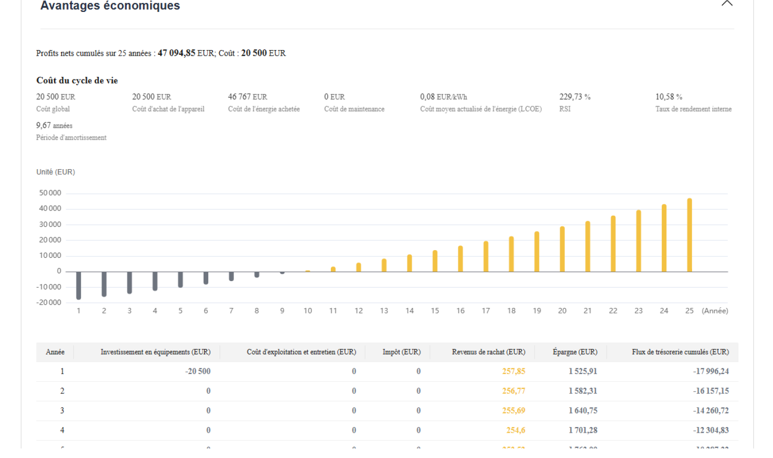Select the -20 500 investment cell
773x458 pixels.
[198, 371]
